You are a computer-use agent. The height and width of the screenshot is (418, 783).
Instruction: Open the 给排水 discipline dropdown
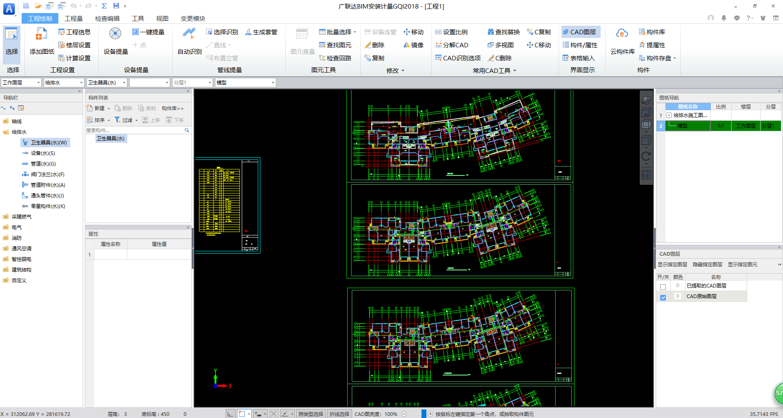click(x=64, y=82)
